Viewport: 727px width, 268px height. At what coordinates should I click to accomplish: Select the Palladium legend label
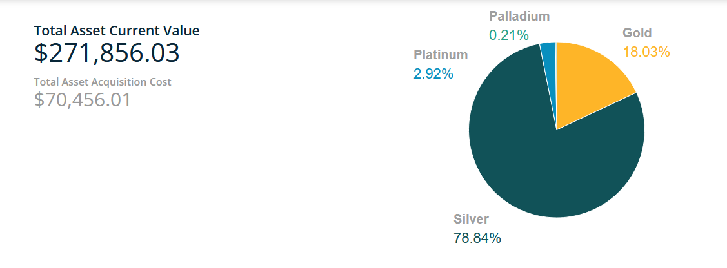click(519, 16)
